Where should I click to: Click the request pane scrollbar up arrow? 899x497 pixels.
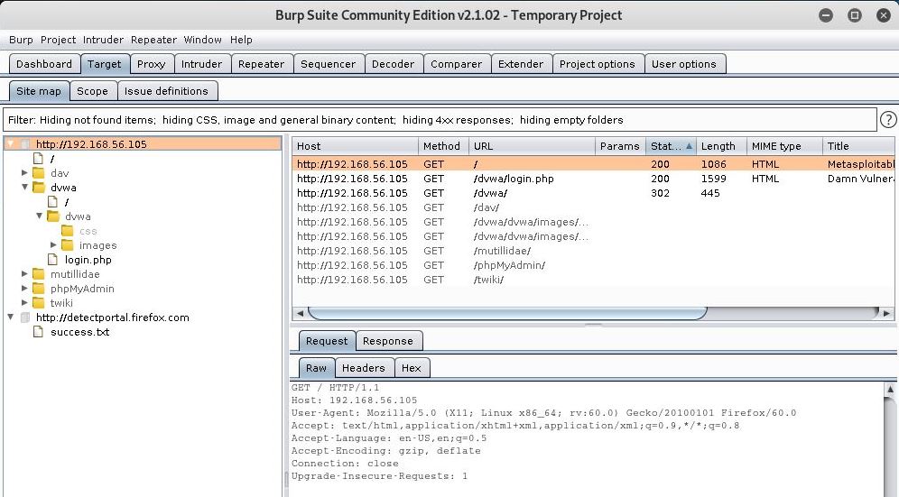tap(890, 390)
